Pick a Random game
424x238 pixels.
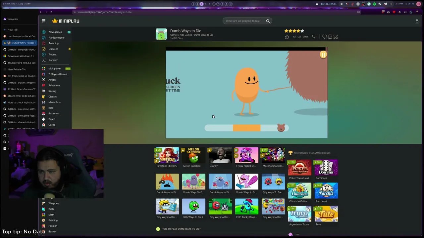tap(53, 60)
